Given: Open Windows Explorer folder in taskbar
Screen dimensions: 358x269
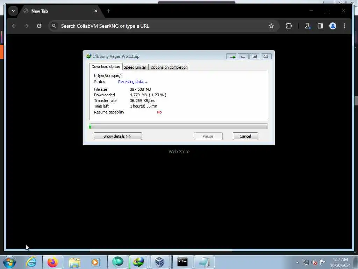Looking at the screenshot, I should 74,262.
